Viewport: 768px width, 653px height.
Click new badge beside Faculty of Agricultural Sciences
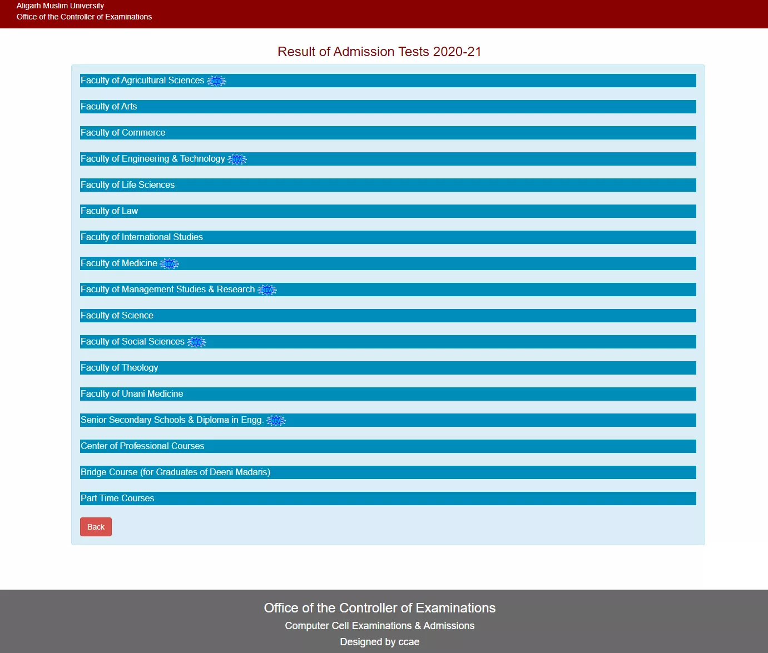[216, 81]
